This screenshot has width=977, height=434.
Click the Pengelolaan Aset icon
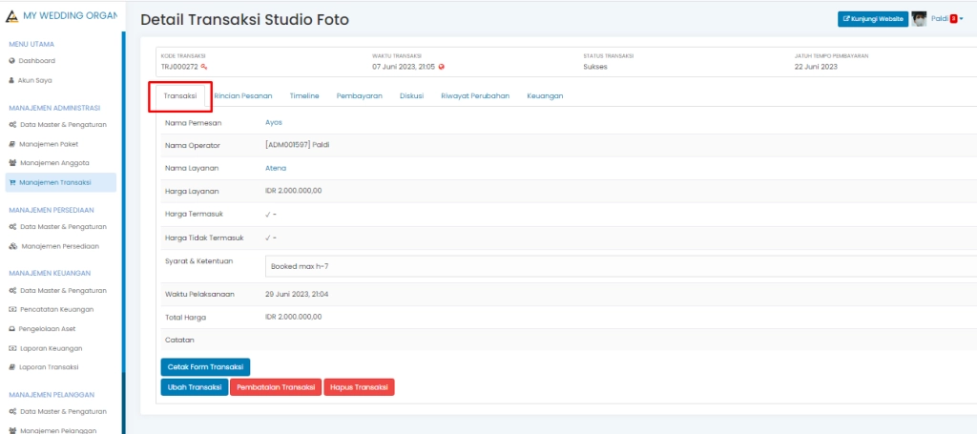pyautogui.click(x=11, y=328)
